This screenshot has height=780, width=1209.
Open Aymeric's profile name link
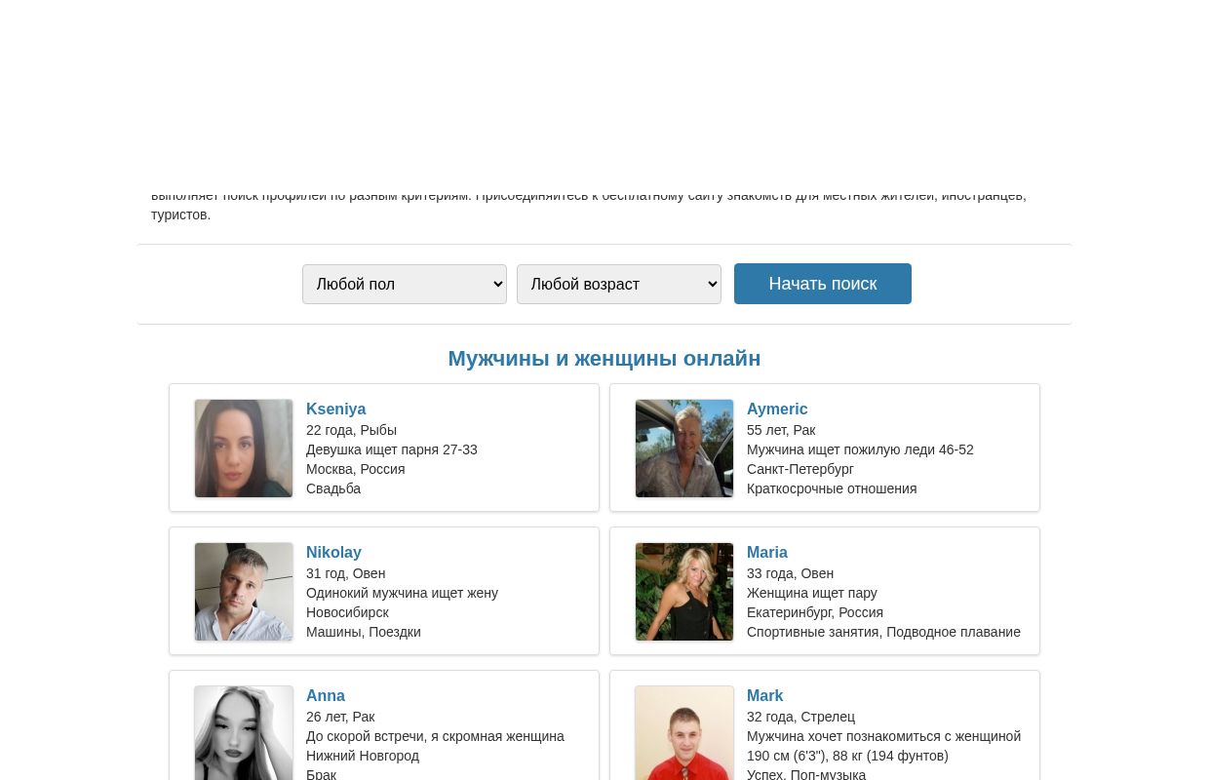coord(777,409)
